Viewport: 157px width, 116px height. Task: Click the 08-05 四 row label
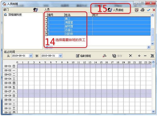coord(10,83)
